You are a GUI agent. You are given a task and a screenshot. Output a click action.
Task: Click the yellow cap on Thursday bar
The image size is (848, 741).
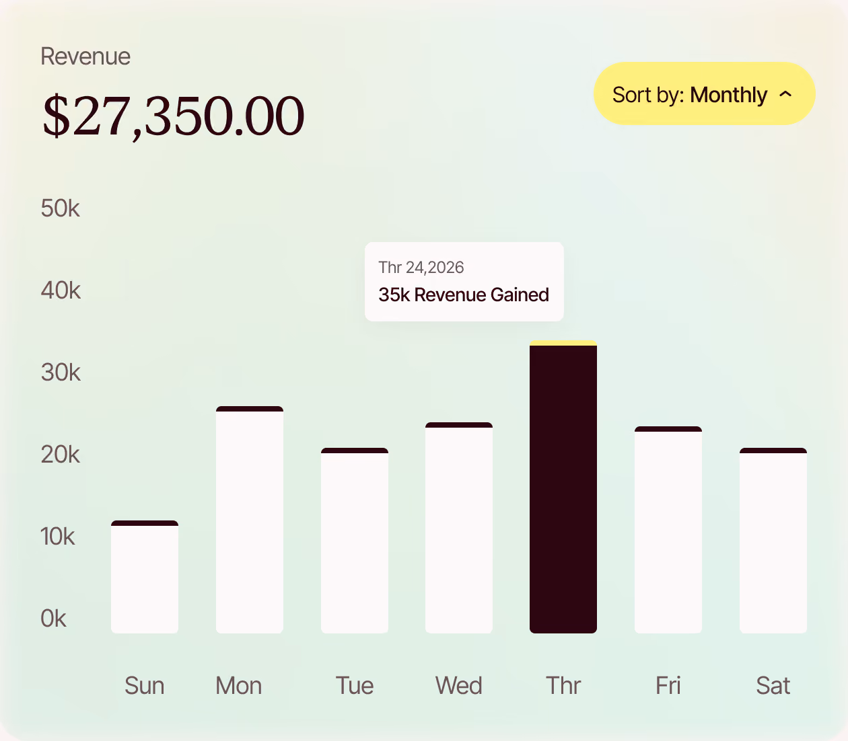coord(563,343)
